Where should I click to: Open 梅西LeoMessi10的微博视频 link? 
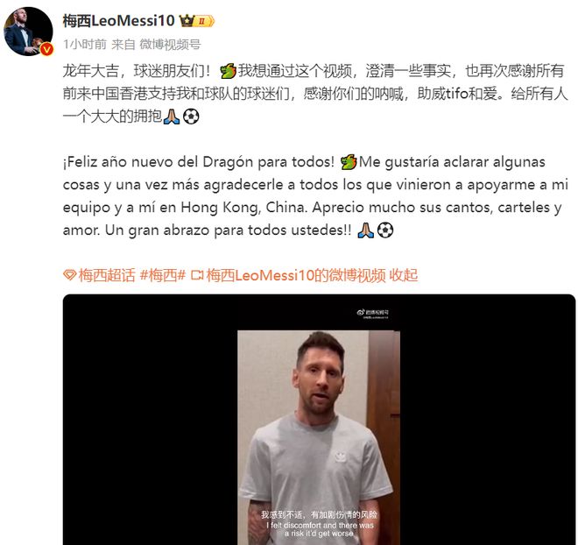click(296, 275)
